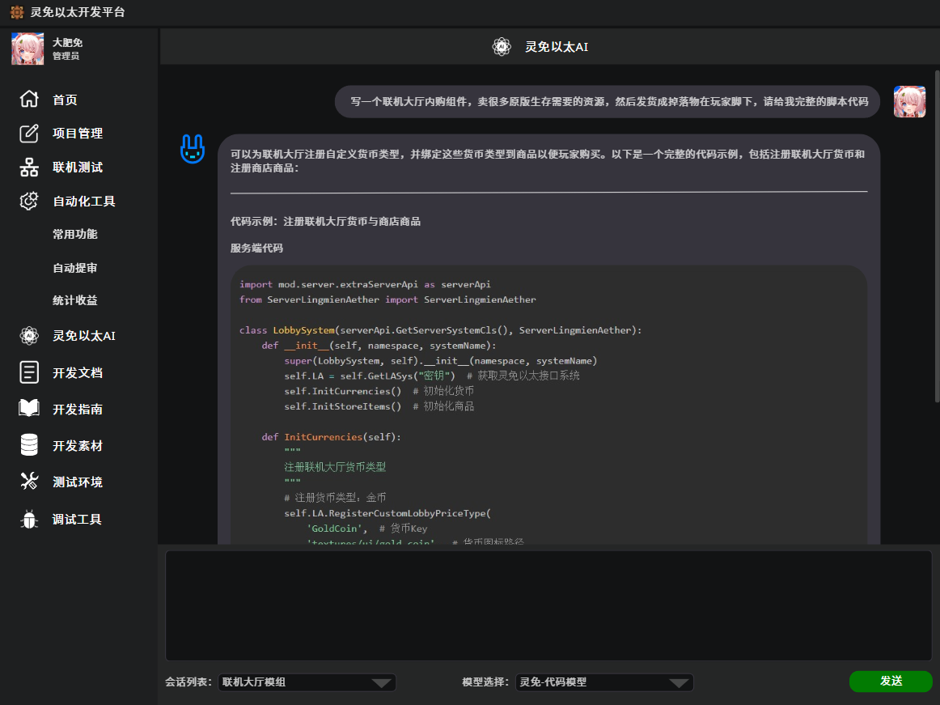Click the project management pencil icon
Screen dimensions: 940x705
(x=29, y=134)
